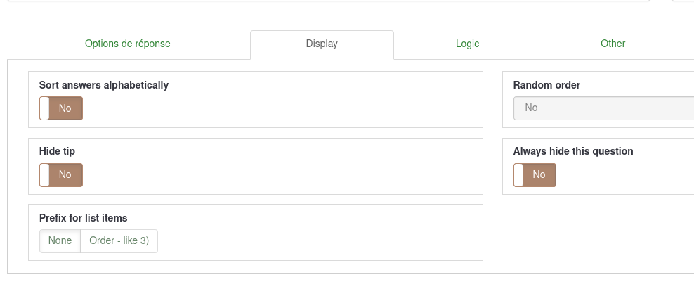Click the Prefix for list items label
Screen dimensions: 694x308
(83, 218)
